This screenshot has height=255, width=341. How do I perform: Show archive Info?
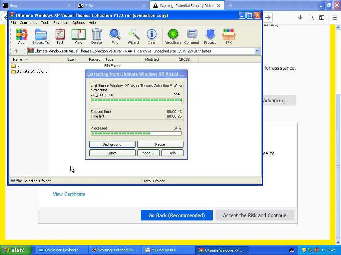tap(152, 37)
